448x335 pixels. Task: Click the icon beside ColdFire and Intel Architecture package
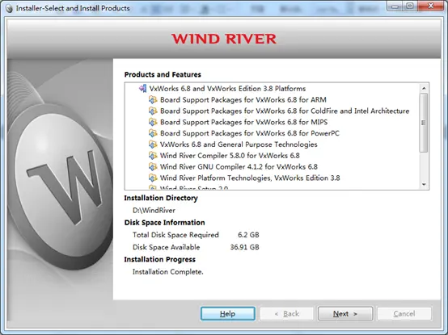point(153,111)
